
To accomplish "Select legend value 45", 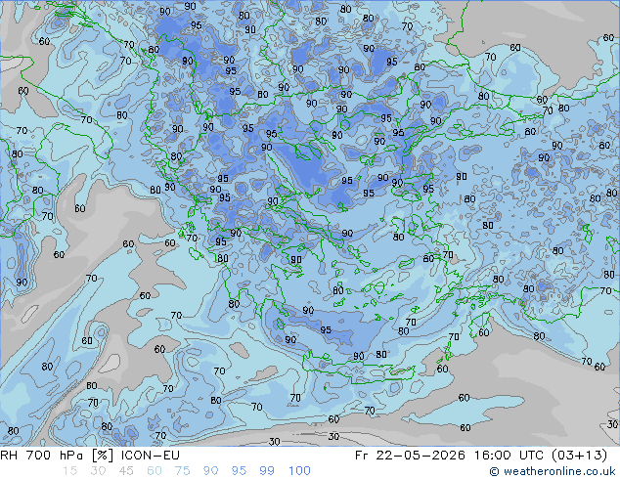I will 126,471.
